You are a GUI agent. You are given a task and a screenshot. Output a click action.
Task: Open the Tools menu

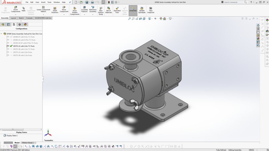point(49,2)
